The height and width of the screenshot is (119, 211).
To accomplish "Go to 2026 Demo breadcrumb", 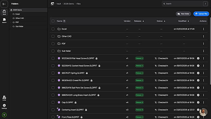I will pyautogui.click(x=69, y=4).
